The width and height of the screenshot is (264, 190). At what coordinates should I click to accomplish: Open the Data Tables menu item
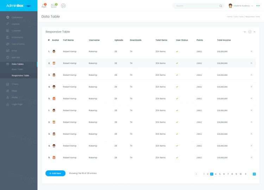[18, 64]
